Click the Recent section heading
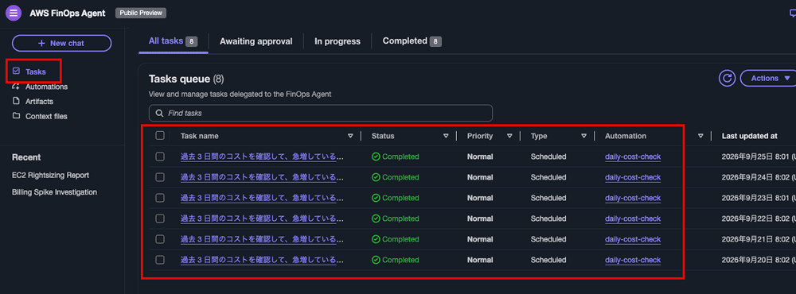This screenshot has width=796, height=294. tap(26, 157)
